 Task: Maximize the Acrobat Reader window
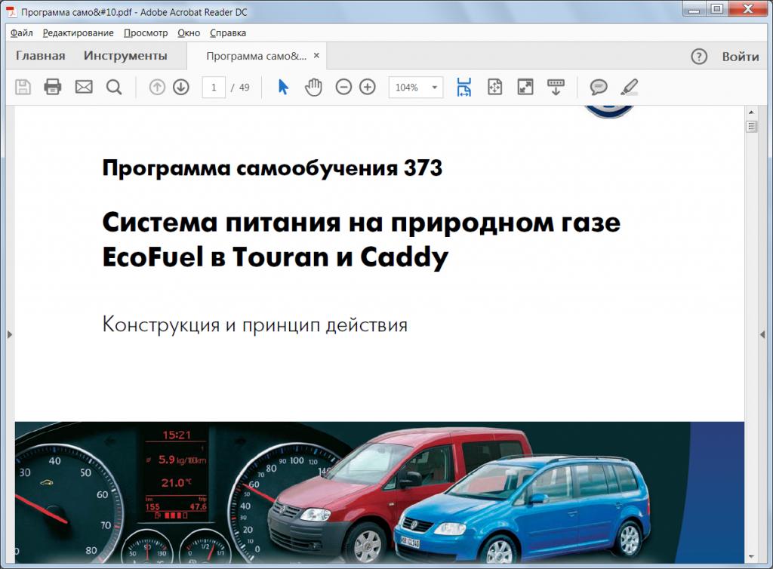point(717,8)
